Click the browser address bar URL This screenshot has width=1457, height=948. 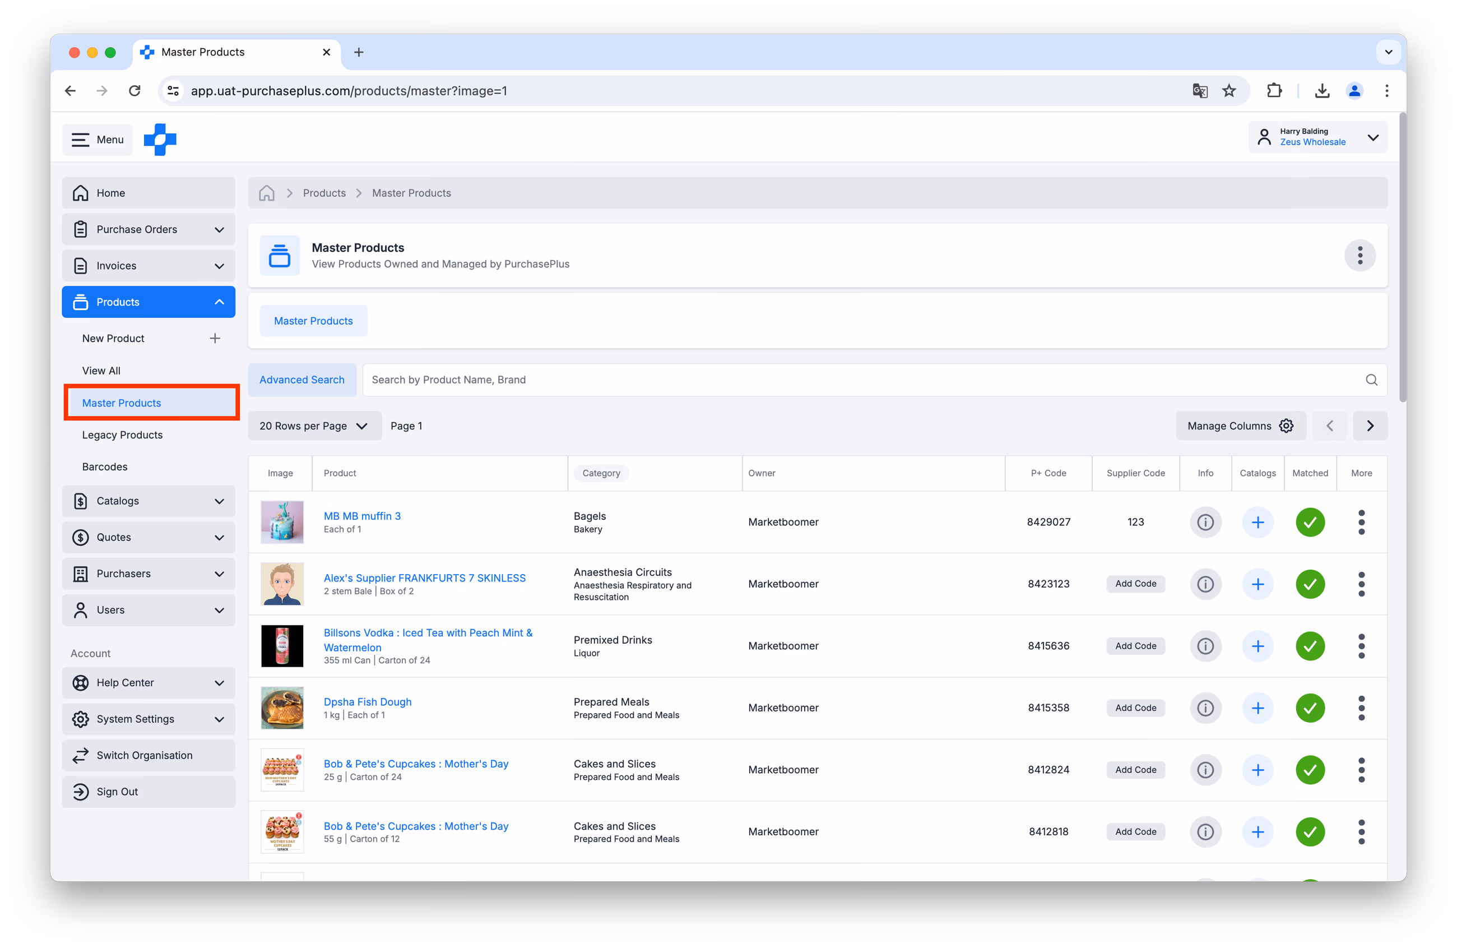click(x=349, y=91)
